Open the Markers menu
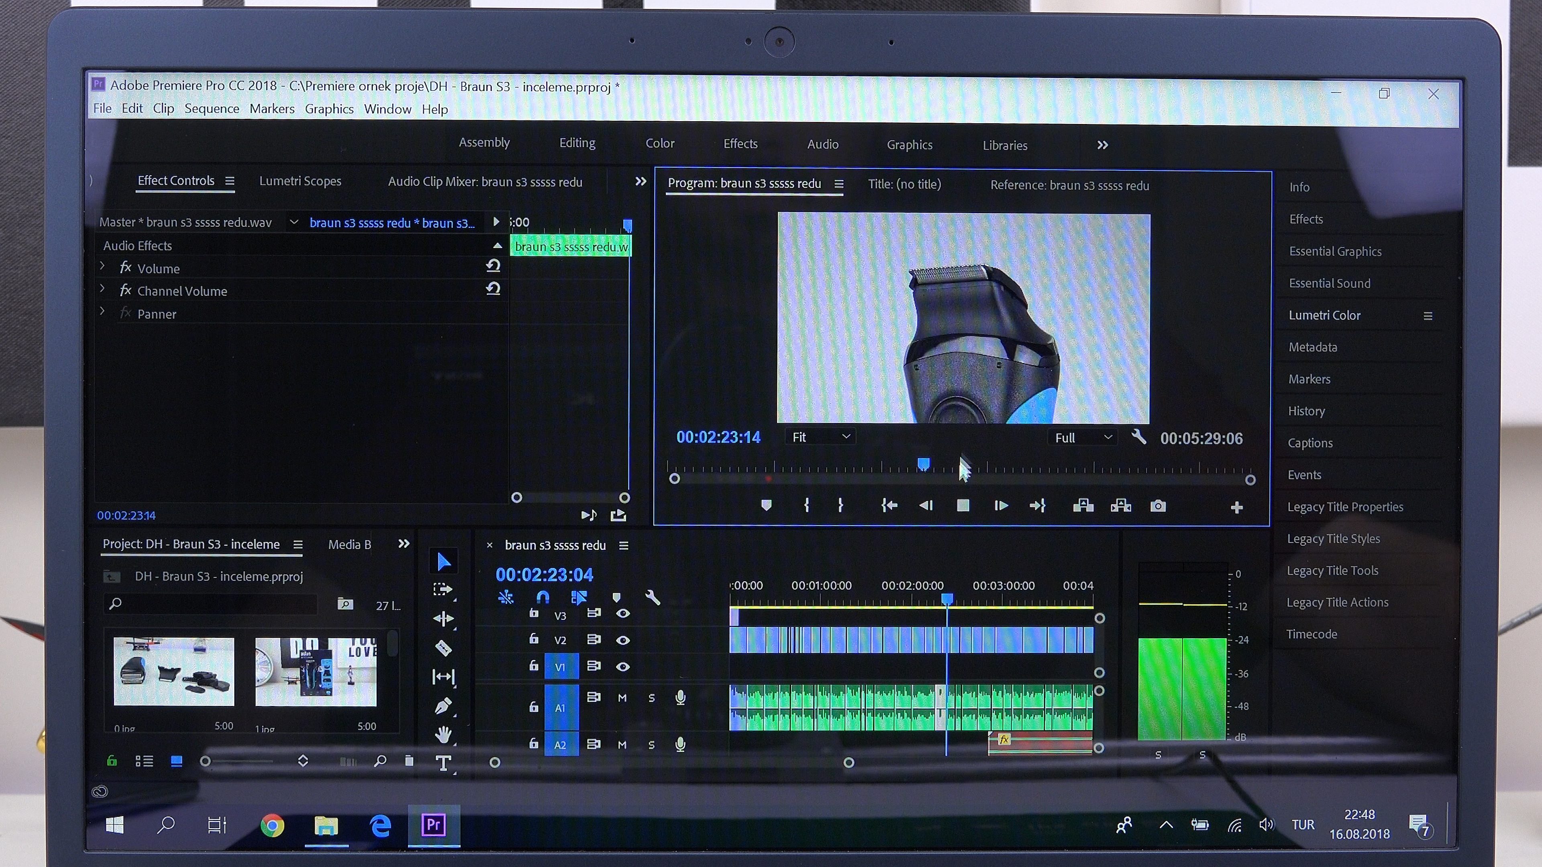 click(272, 108)
